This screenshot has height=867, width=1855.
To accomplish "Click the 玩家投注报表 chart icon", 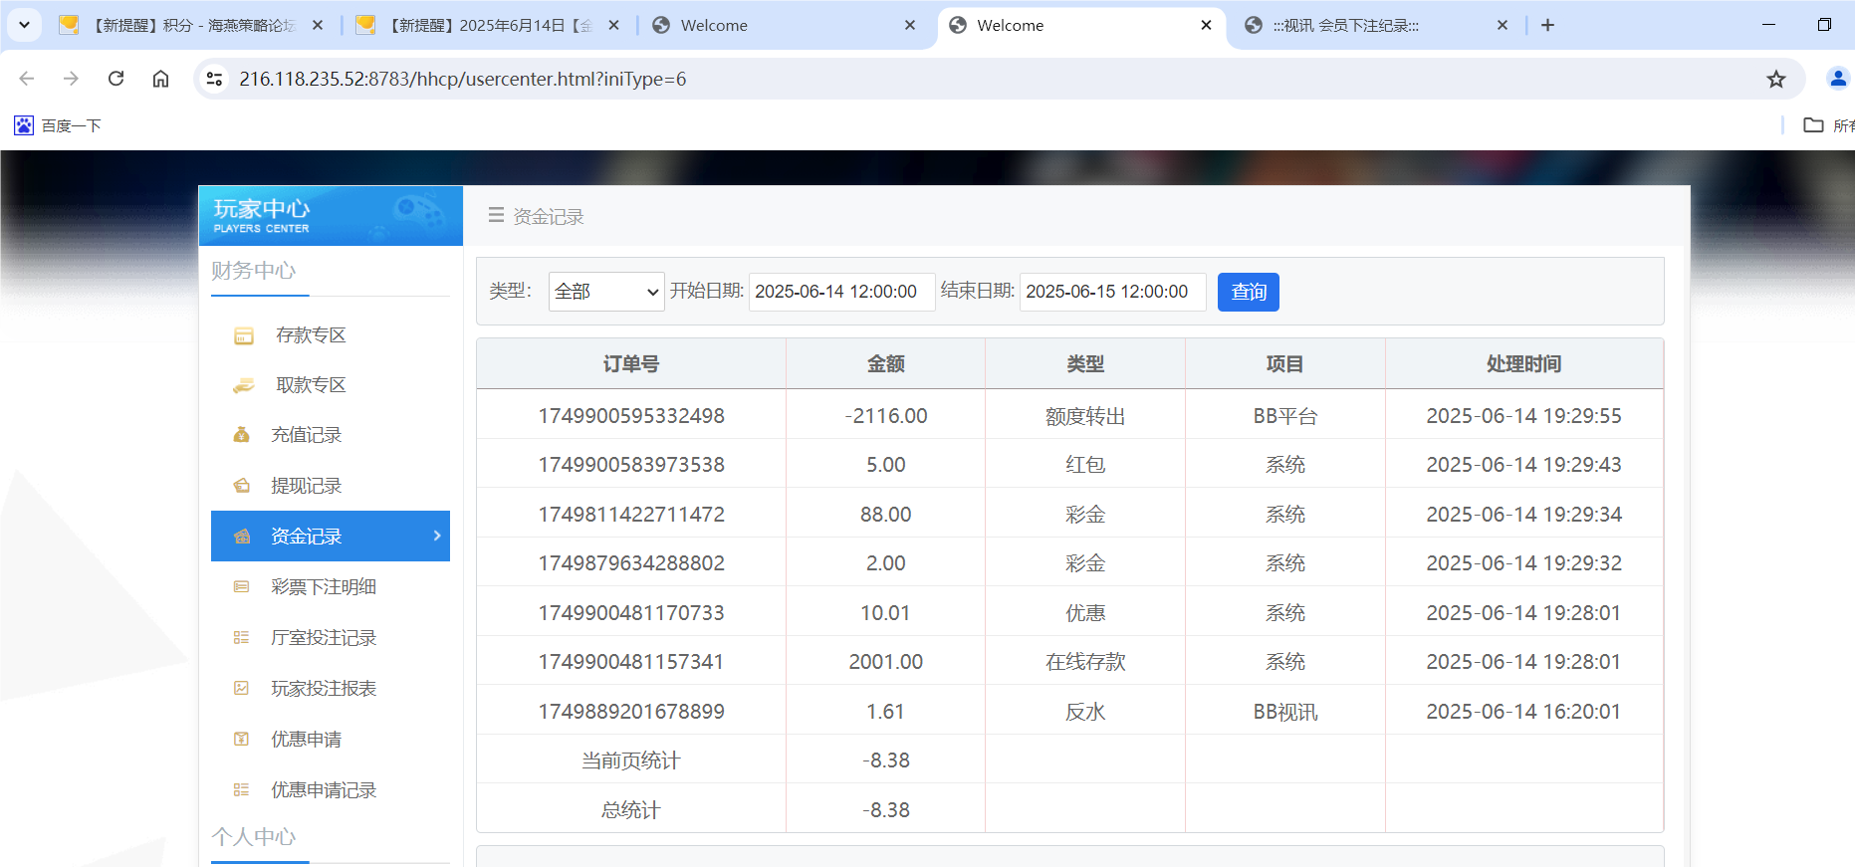I will point(241,689).
